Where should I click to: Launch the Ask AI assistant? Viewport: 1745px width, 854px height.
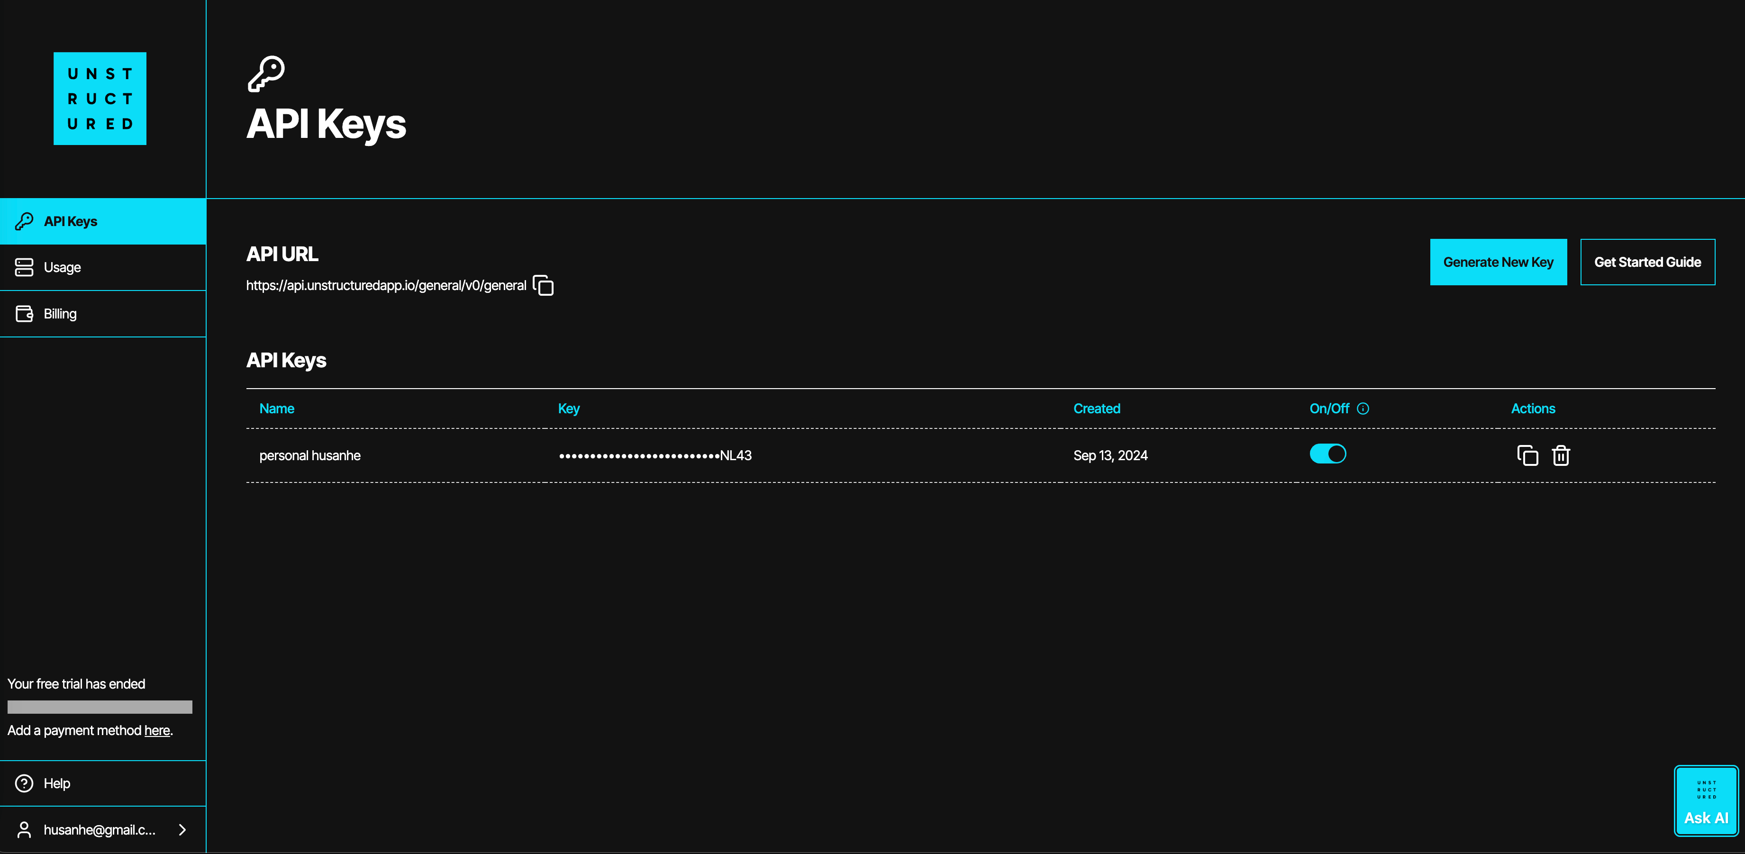1707,801
